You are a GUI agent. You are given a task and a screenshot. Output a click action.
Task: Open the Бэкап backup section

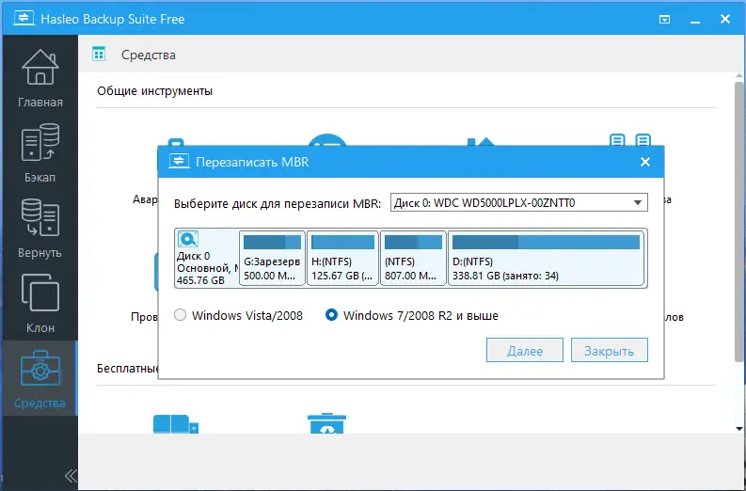(x=40, y=152)
